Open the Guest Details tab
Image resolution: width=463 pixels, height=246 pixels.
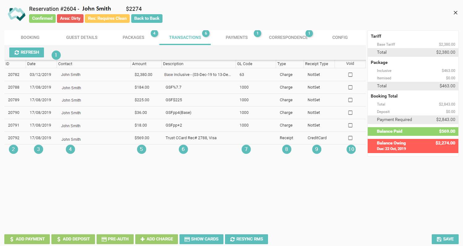(x=82, y=37)
